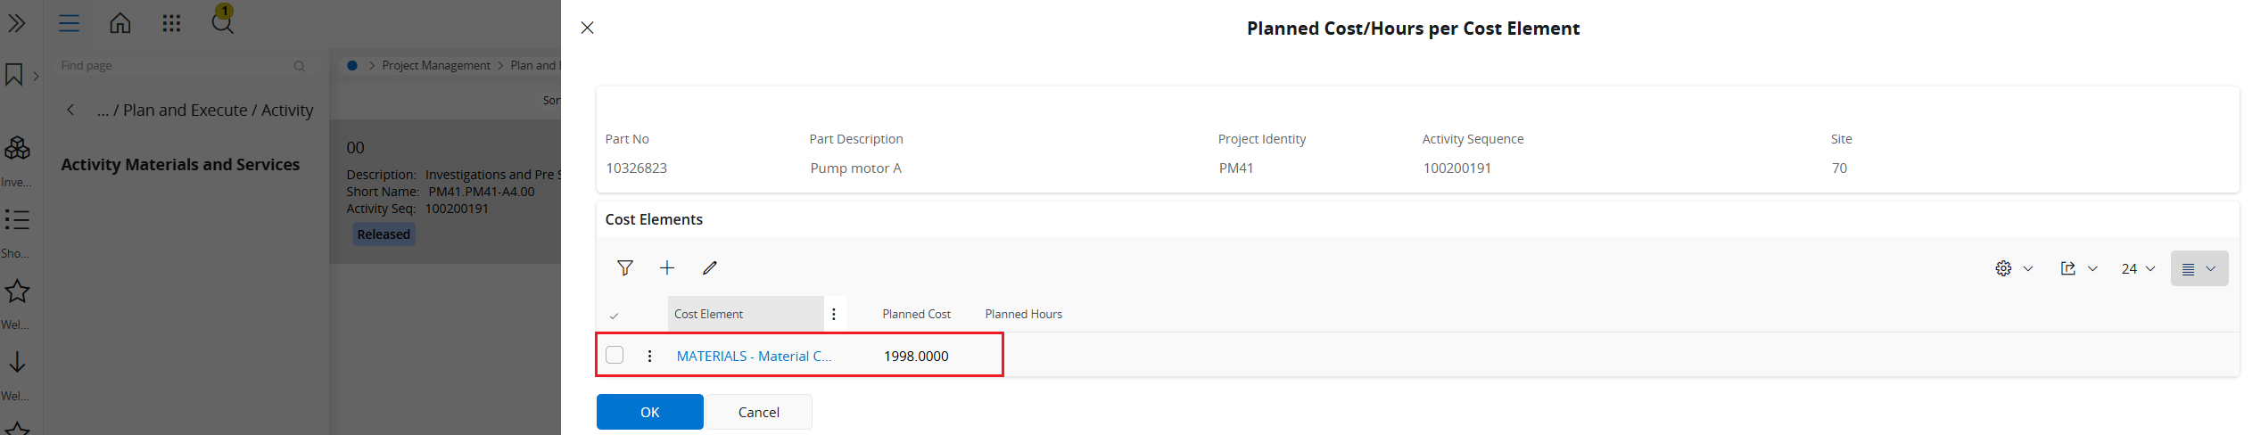
Task: Click the search icon with notification badge
Action: point(222,21)
